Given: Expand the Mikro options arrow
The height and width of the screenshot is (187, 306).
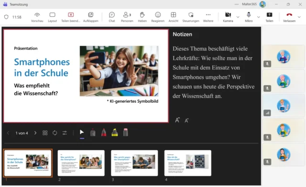Looking at the screenshot, I should pyautogui.click(x=259, y=17).
